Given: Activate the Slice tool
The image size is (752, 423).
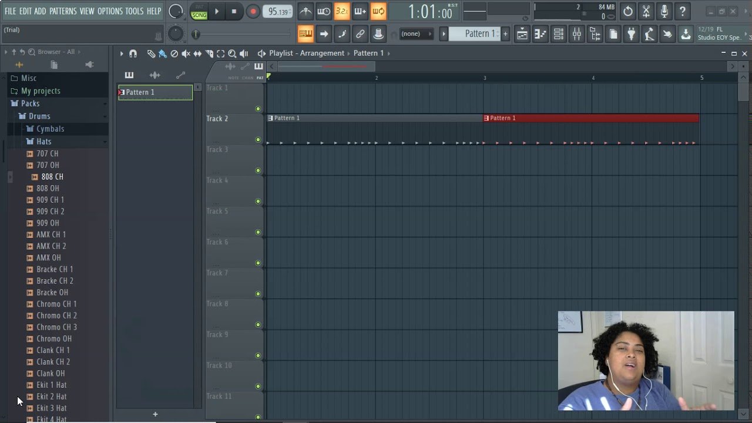Looking at the screenshot, I should [209, 53].
